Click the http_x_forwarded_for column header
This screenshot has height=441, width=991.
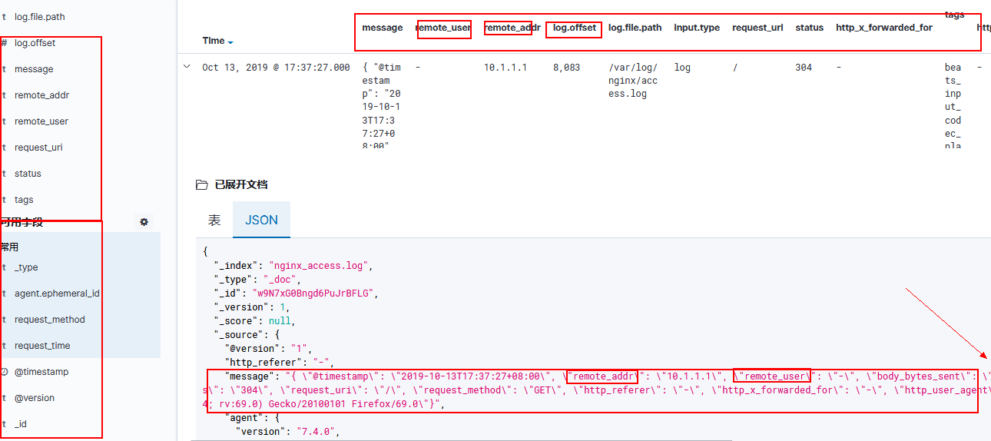(x=884, y=28)
